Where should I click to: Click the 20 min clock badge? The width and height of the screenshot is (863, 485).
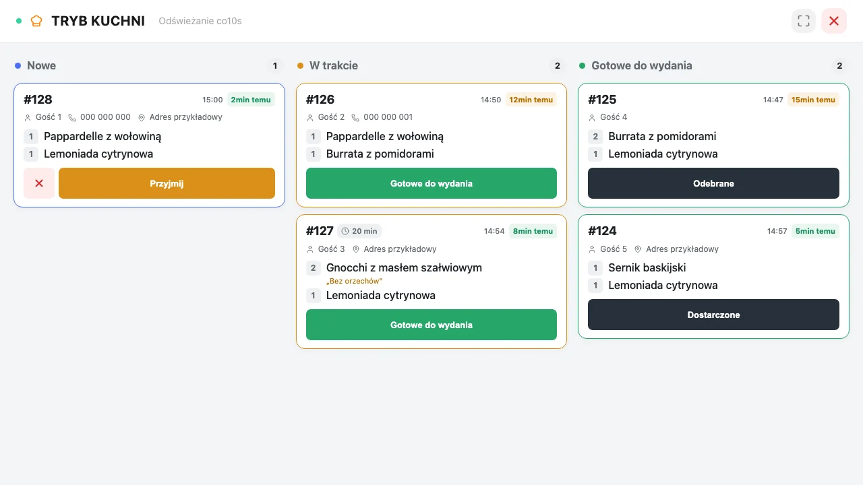359,231
